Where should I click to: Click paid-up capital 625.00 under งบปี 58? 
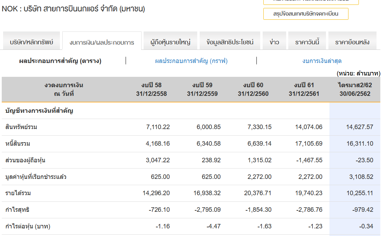160,177
